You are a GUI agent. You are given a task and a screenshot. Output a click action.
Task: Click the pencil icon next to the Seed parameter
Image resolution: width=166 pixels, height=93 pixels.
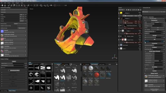164,22
